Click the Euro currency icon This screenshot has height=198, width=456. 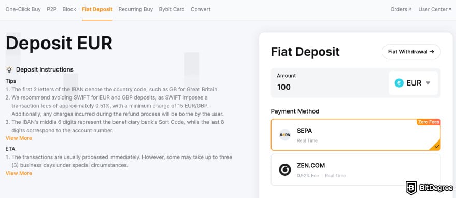click(399, 83)
